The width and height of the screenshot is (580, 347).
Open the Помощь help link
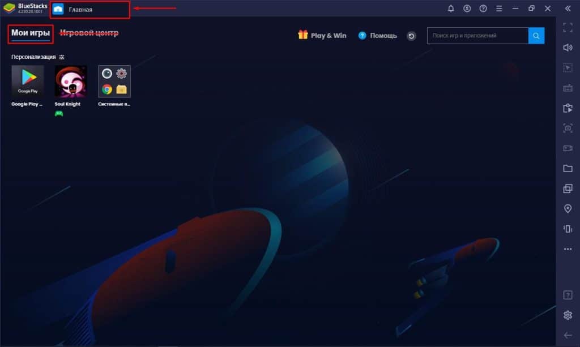378,36
